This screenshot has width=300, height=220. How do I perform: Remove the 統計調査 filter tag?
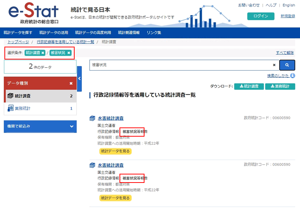coord(43,53)
